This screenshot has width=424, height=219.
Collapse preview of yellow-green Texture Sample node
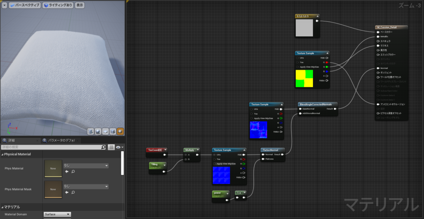pos(327,53)
